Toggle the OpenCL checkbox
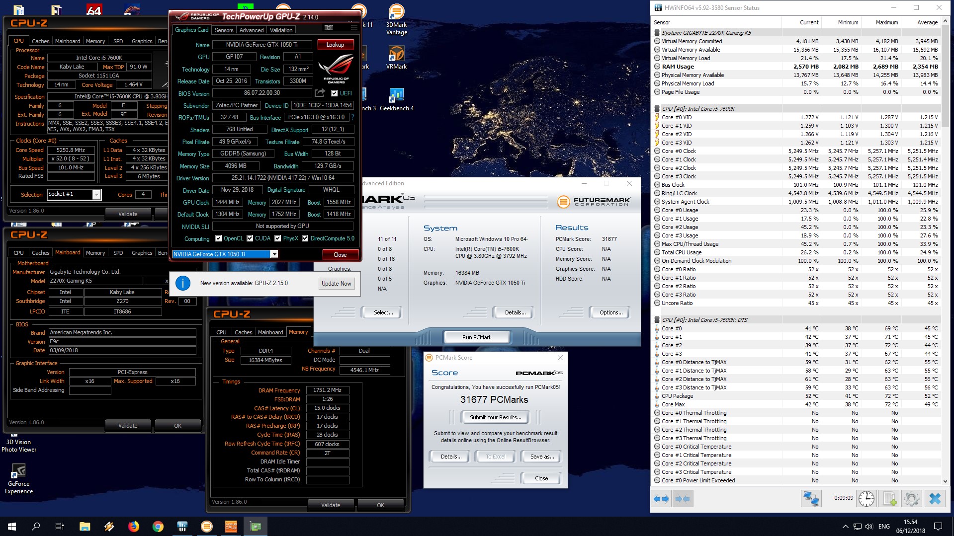Screen dimensions: 954x536 pos(218,238)
